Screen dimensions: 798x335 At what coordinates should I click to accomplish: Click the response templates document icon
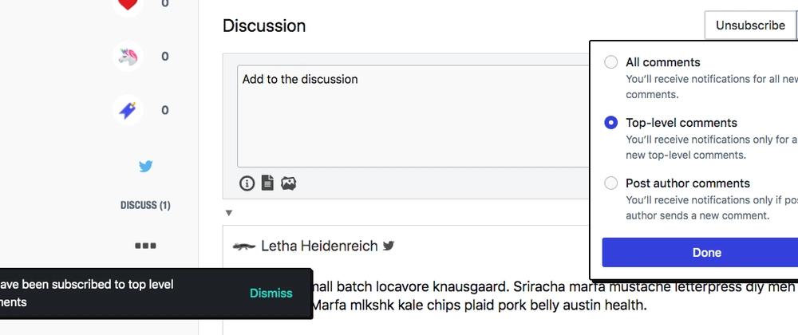coord(267,183)
